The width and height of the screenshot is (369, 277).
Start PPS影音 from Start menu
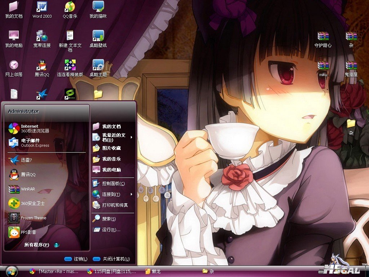click(x=28, y=232)
